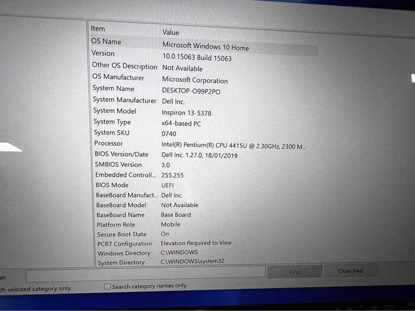Click the value Mobile

point(170,224)
